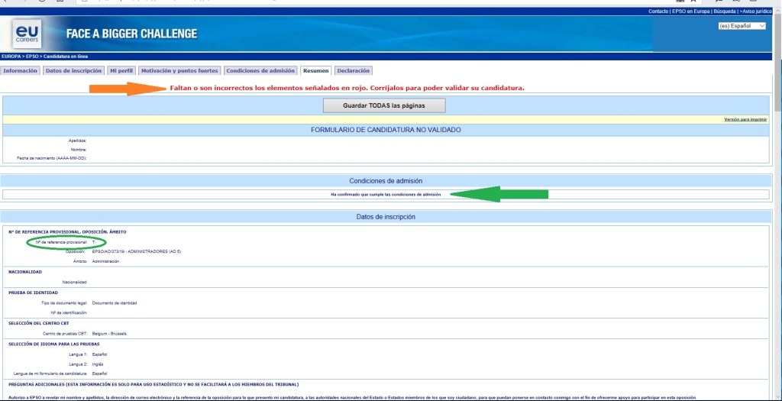Open the Versión para imprimir link
Image resolution: width=782 pixels, height=401 pixels.
pos(746,120)
